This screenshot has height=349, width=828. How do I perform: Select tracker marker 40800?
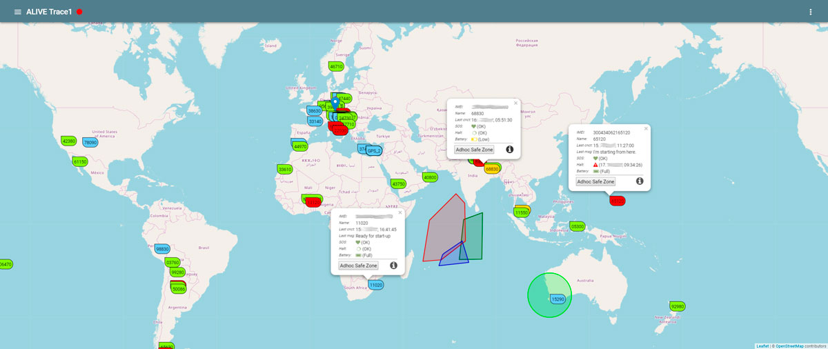click(430, 177)
